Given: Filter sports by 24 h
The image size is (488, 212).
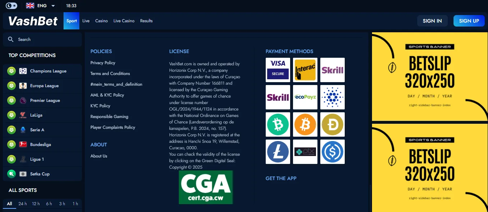Looking at the screenshot, I should (23, 204).
